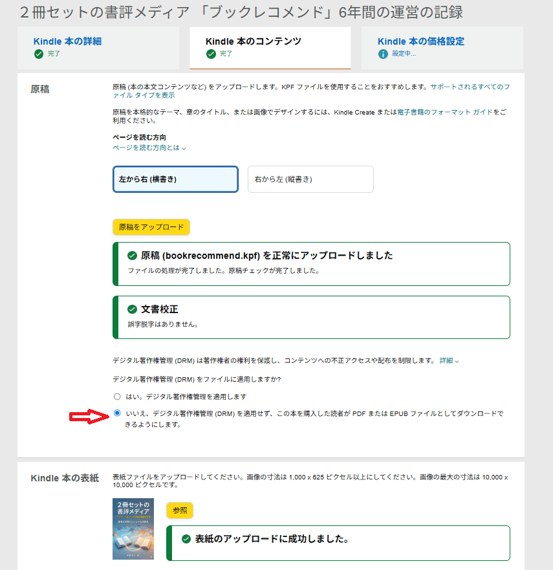
Task: Expand the ページを読む方向とは explanation
Action: click(149, 148)
